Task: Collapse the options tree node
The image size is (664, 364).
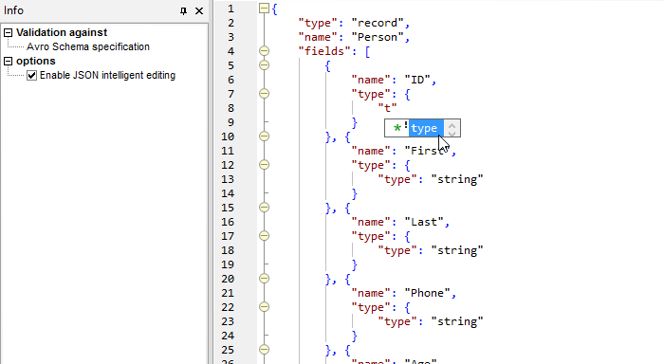Action: 8,61
